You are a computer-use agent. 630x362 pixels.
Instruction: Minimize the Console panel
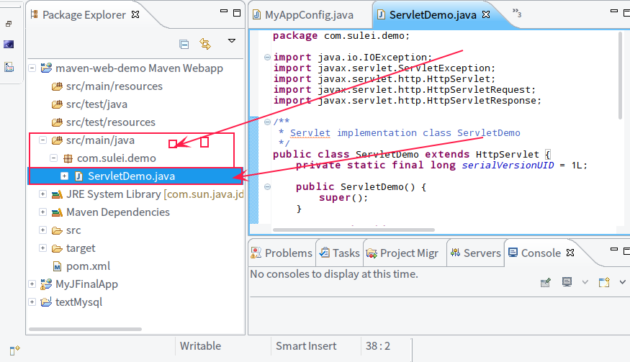614,250
